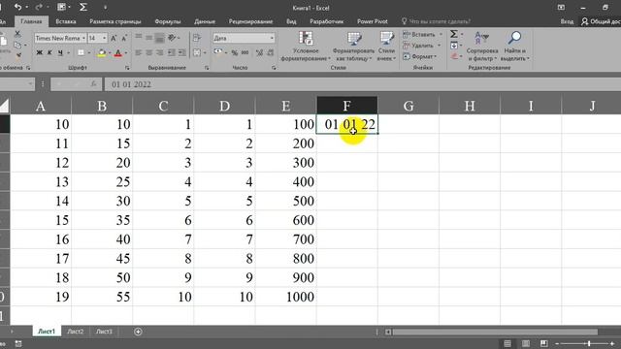
Task: Decrease font size with the smaller A button
Action: [124, 38]
